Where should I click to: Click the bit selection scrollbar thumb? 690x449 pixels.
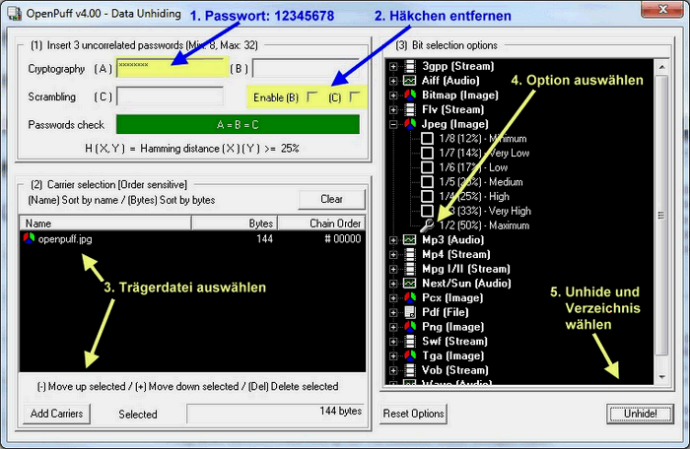pos(661,215)
